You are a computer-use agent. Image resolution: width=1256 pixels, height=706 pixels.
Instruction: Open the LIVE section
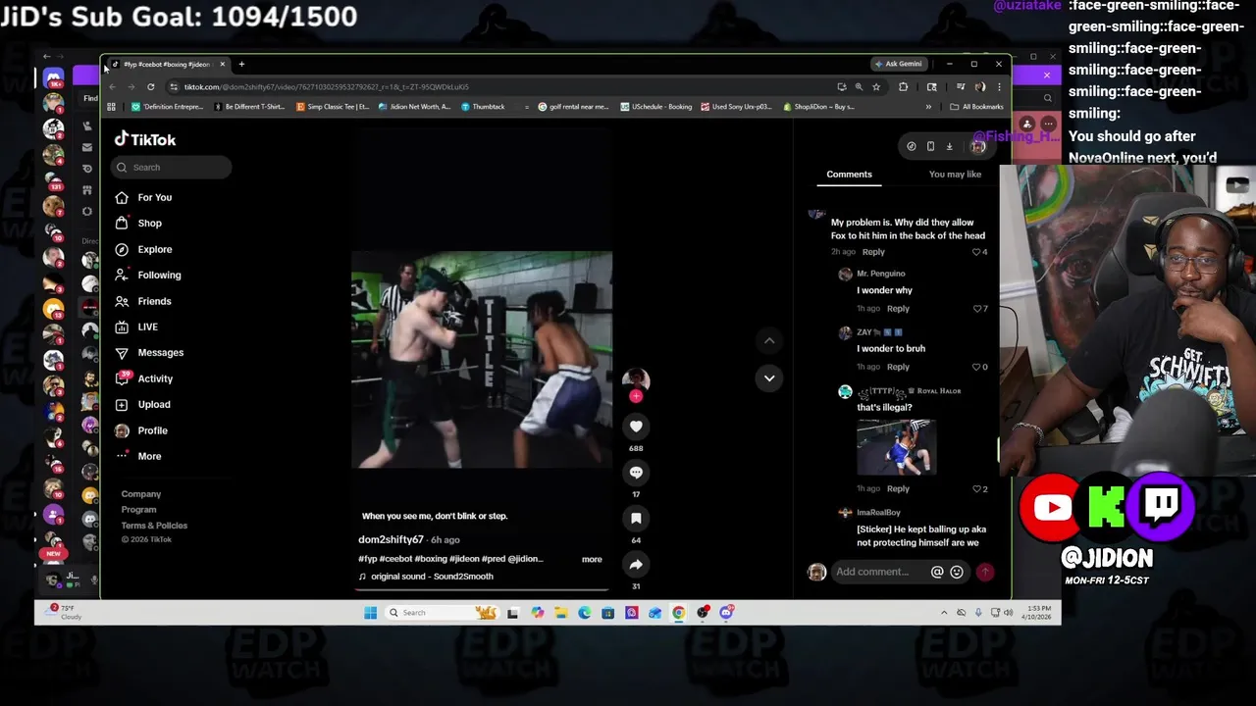click(136, 327)
